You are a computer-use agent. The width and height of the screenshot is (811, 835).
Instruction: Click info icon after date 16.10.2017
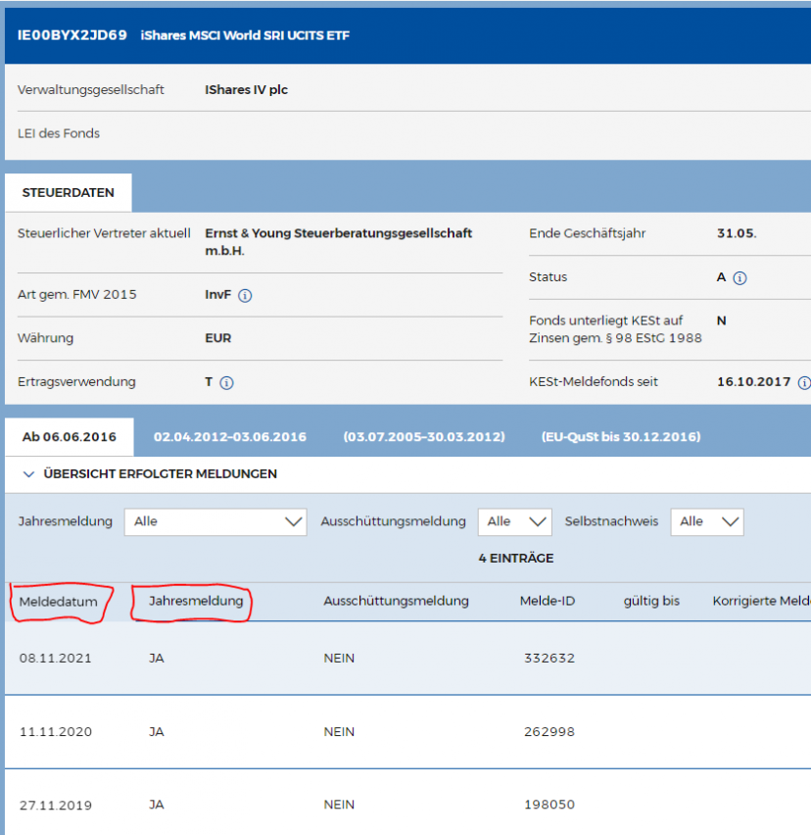[x=804, y=383]
